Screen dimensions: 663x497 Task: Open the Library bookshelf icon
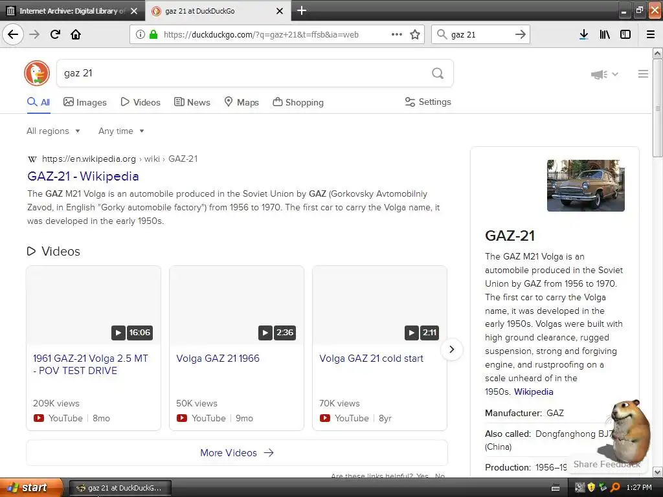pyautogui.click(x=605, y=35)
